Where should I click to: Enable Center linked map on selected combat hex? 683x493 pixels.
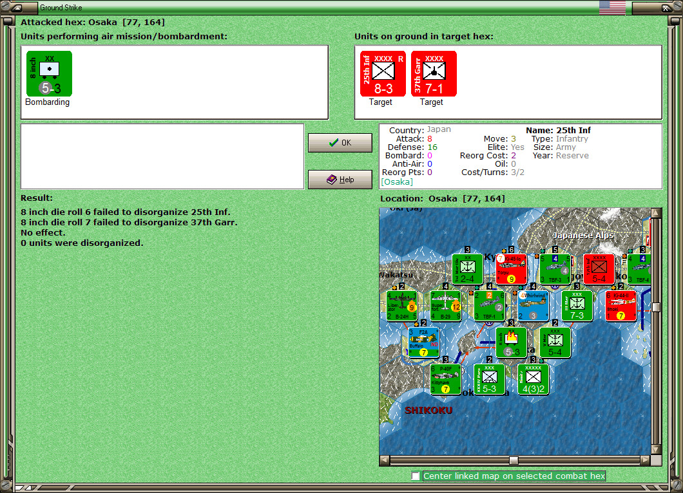tap(416, 476)
